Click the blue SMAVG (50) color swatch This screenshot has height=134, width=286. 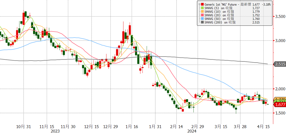(203, 19)
